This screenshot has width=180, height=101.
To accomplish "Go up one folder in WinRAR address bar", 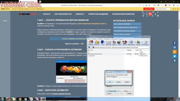I will [89, 47].
